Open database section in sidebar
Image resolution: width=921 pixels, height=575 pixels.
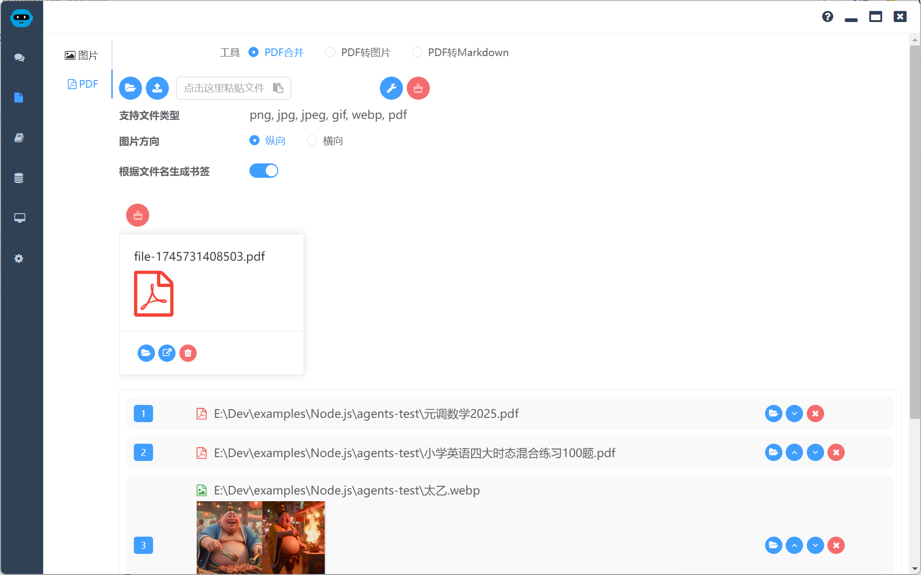pos(19,178)
